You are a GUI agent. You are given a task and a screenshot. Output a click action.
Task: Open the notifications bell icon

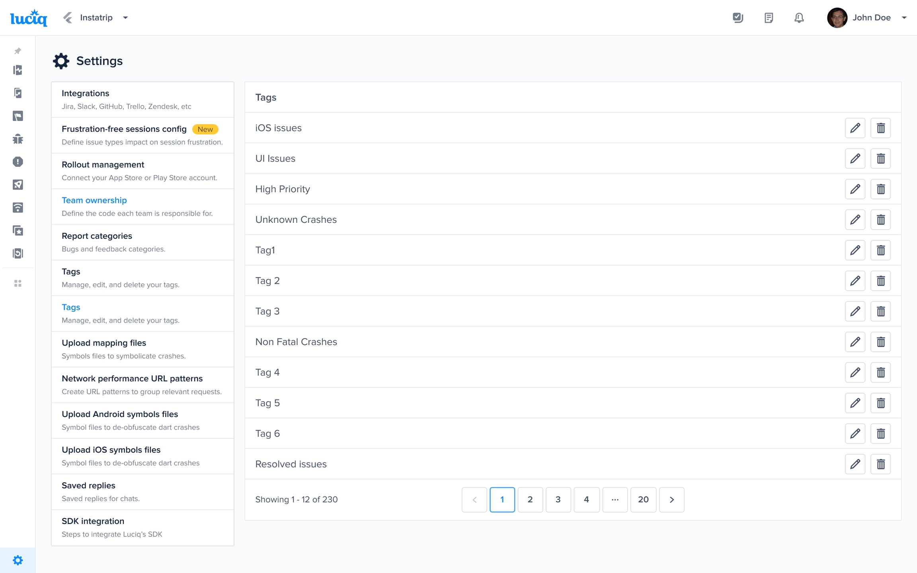[799, 18]
